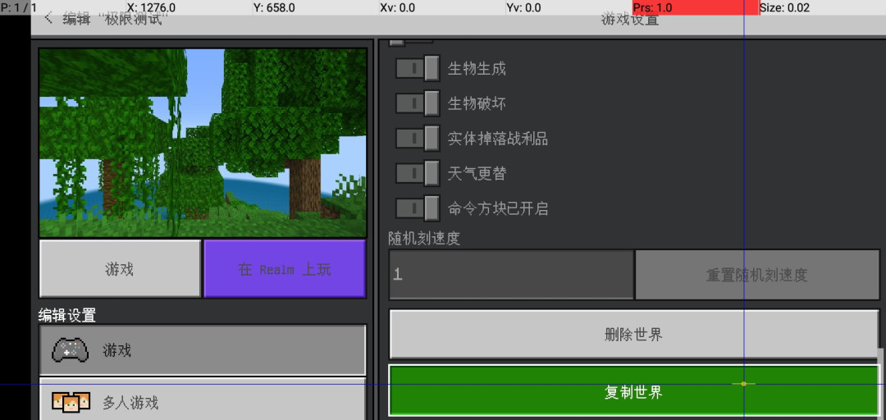Click the 随机刻速度 label
886x420 pixels.
pyautogui.click(x=424, y=238)
